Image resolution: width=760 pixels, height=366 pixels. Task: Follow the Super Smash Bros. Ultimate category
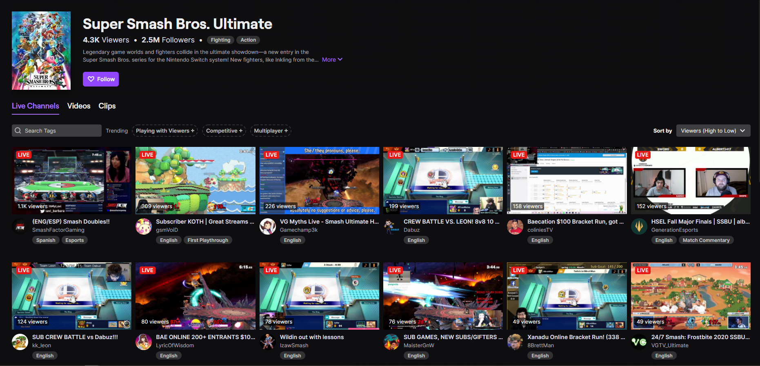(101, 79)
